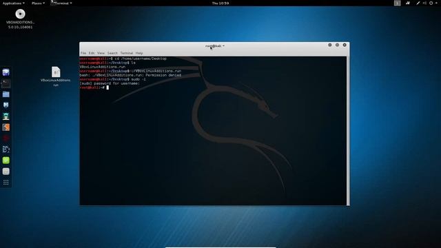Open the gray app icon in dock
Image resolution: width=441 pixels, height=248 pixels.
pos(6,172)
